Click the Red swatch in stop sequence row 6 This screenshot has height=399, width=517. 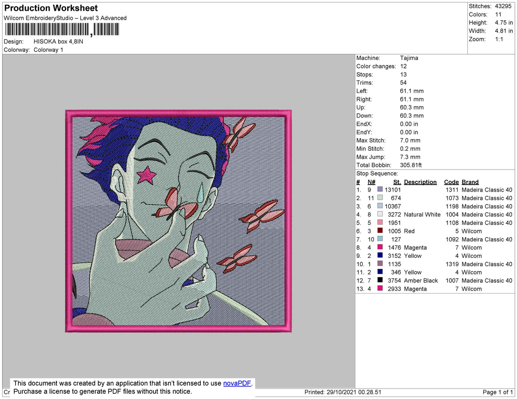tap(380, 231)
